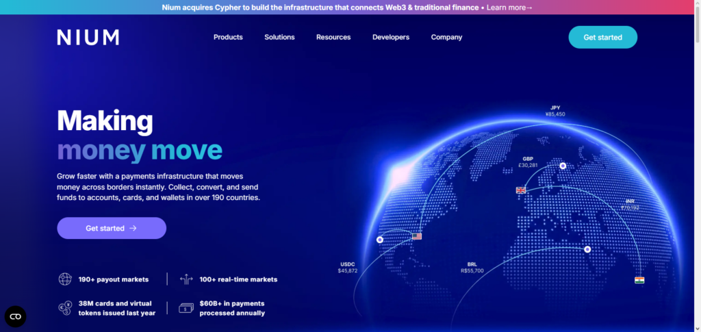Click the 190+ payout markets text
This screenshot has width=701, height=332.
[114, 280]
